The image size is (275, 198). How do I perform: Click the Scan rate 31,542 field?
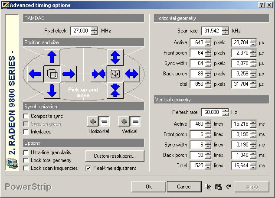(212, 31)
